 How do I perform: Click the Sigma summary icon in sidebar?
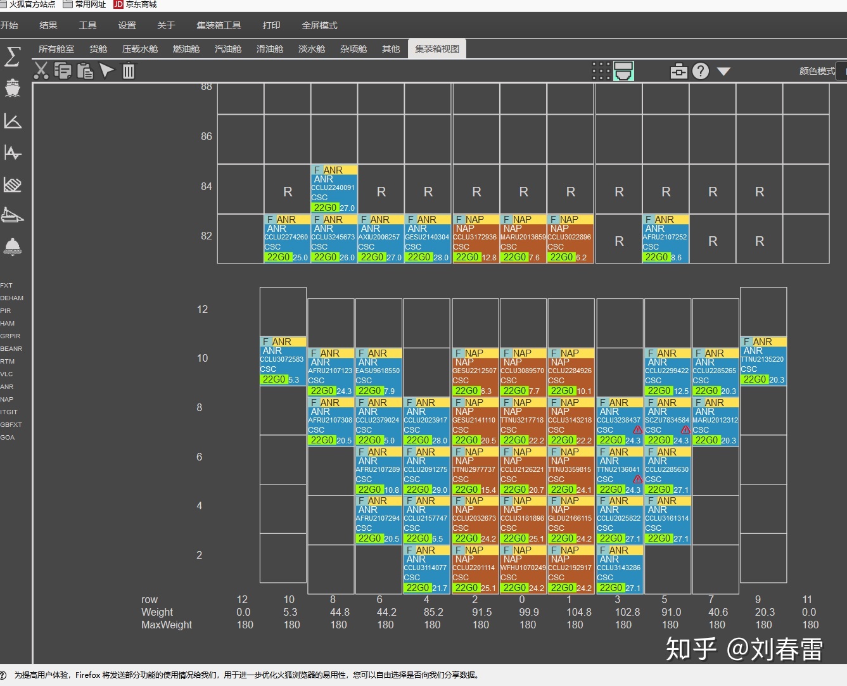(x=12, y=56)
